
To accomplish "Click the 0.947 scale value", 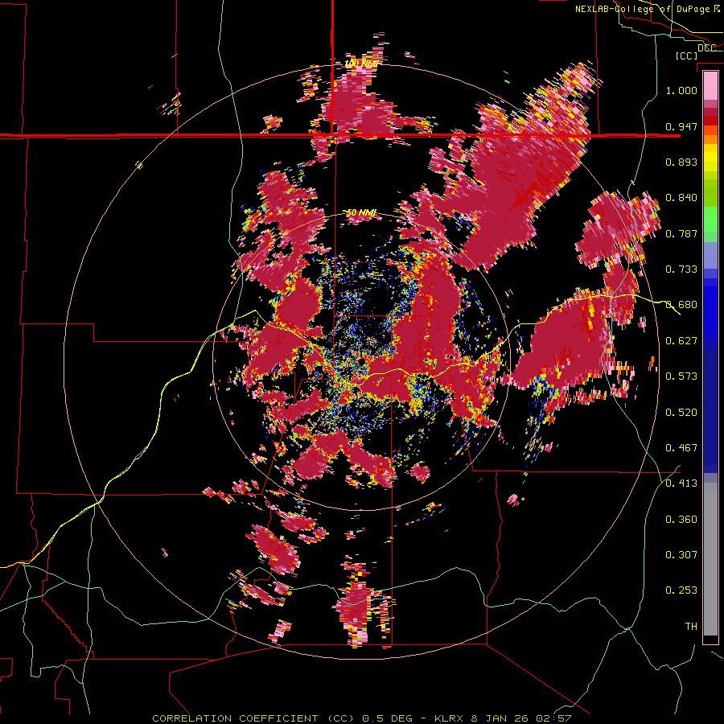I will pos(681,126).
